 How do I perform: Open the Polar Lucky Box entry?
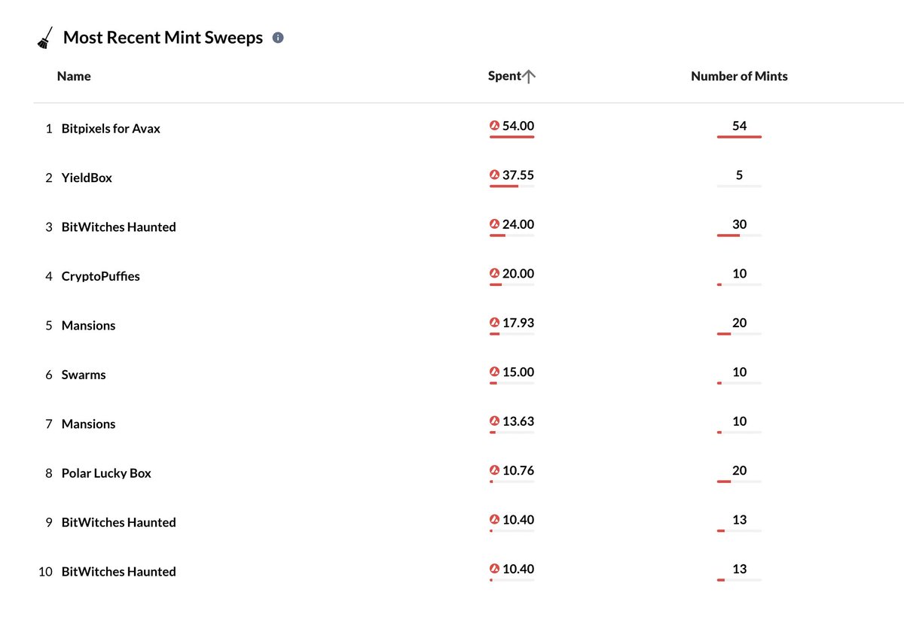click(106, 473)
